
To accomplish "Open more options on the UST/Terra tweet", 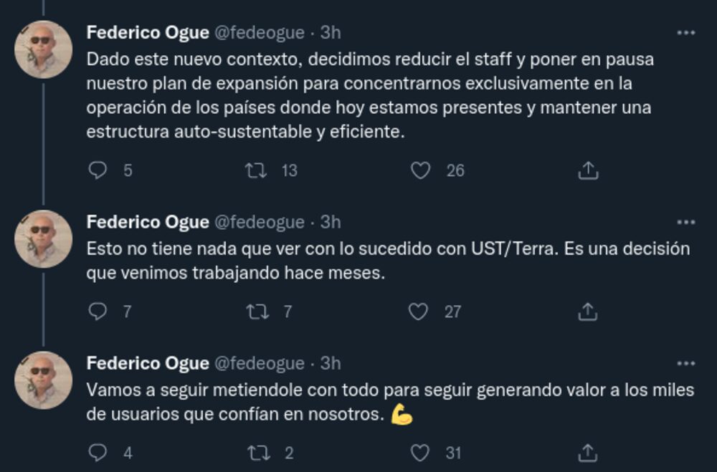I will tap(686, 223).
